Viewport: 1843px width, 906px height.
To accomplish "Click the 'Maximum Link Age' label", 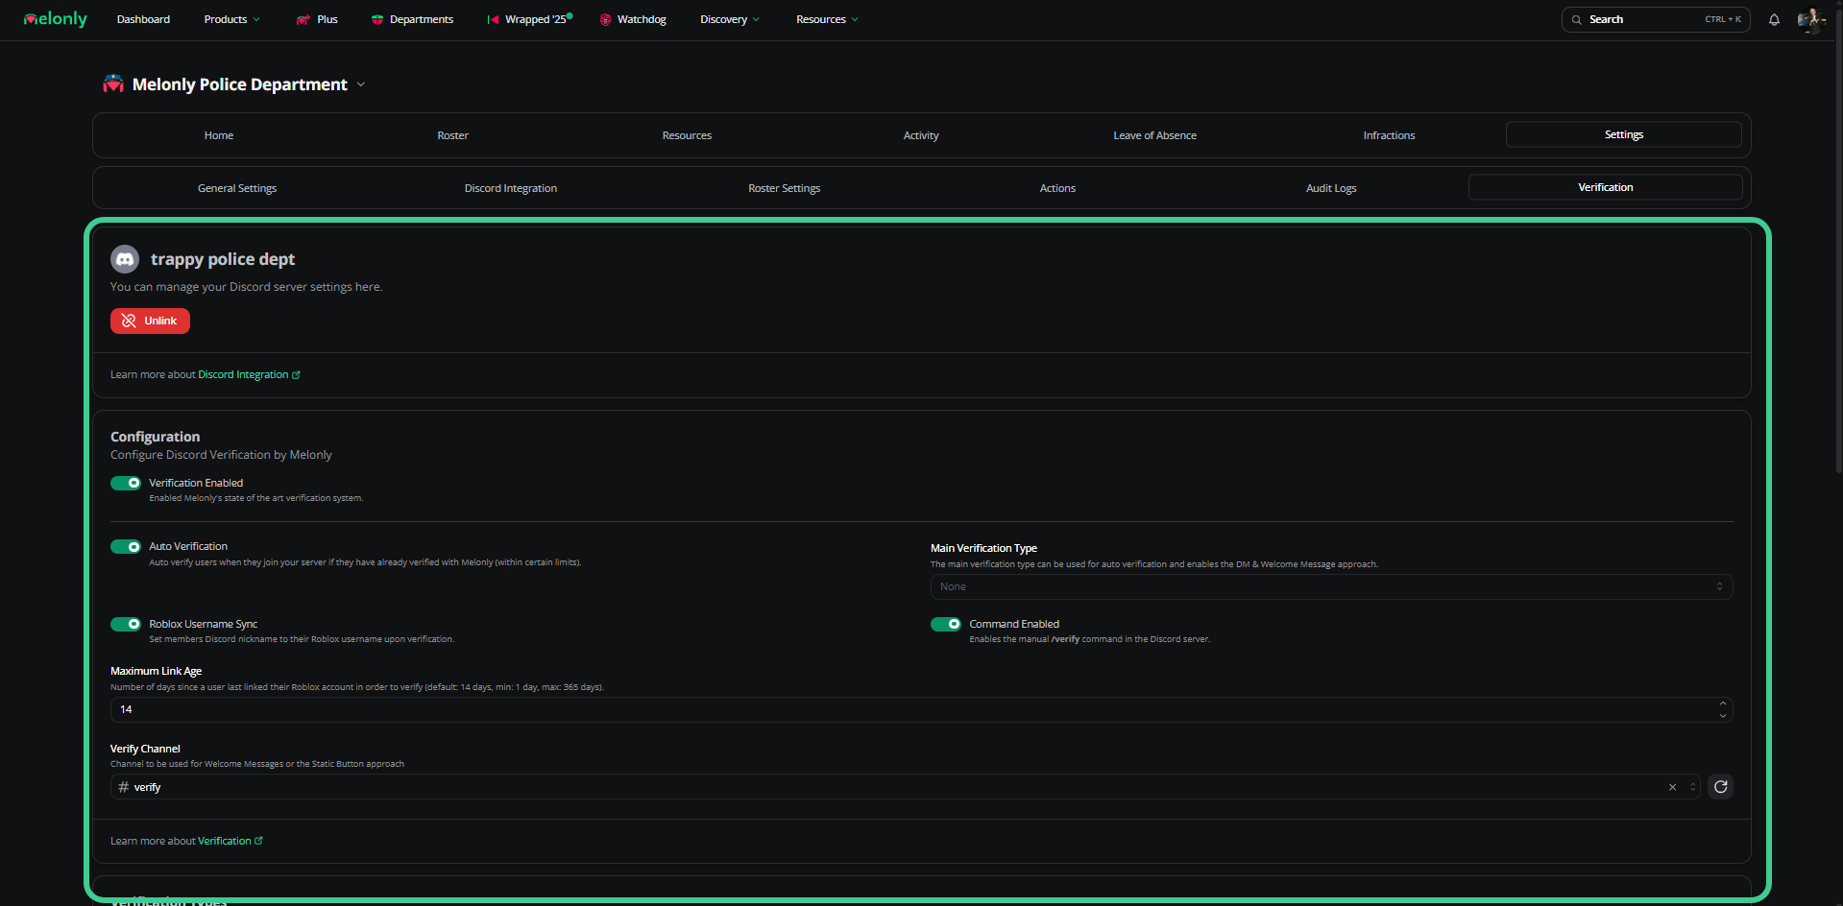I will 156,671.
